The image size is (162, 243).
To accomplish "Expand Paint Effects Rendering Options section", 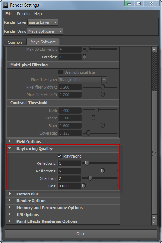I will pyautogui.click(x=10, y=221).
